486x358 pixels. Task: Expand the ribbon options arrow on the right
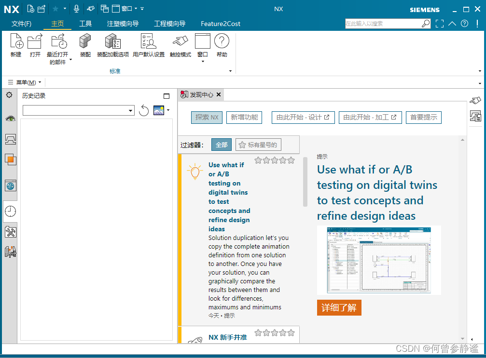480,71
